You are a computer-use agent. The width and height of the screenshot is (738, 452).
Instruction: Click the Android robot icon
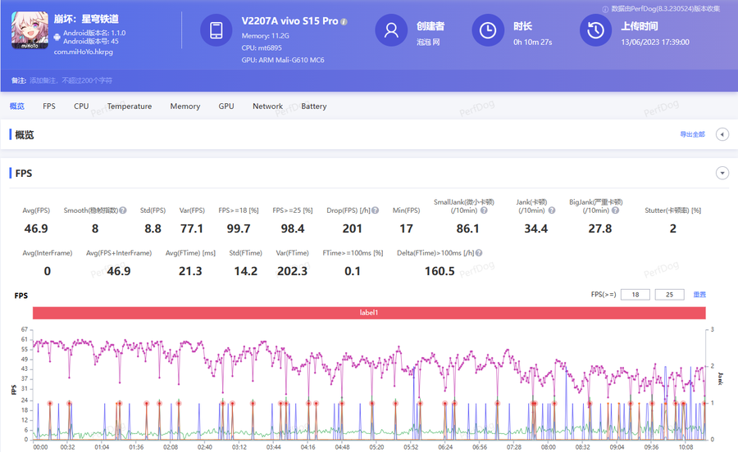click(x=57, y=37)
